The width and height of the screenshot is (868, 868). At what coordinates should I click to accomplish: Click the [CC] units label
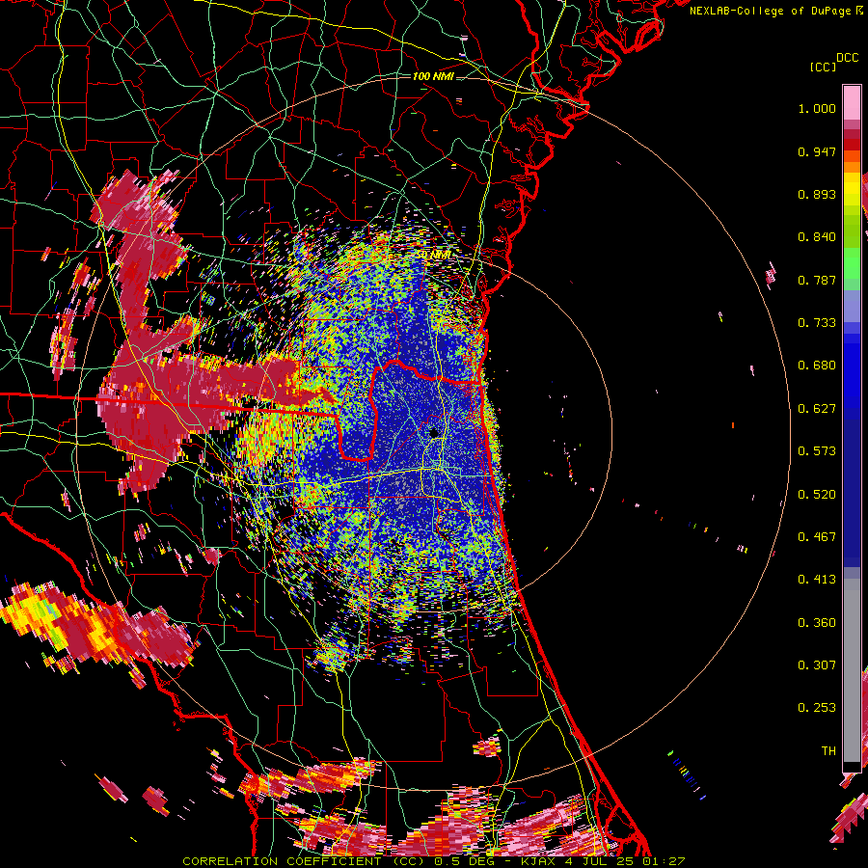pyautogui.click(x=823, y=67)
